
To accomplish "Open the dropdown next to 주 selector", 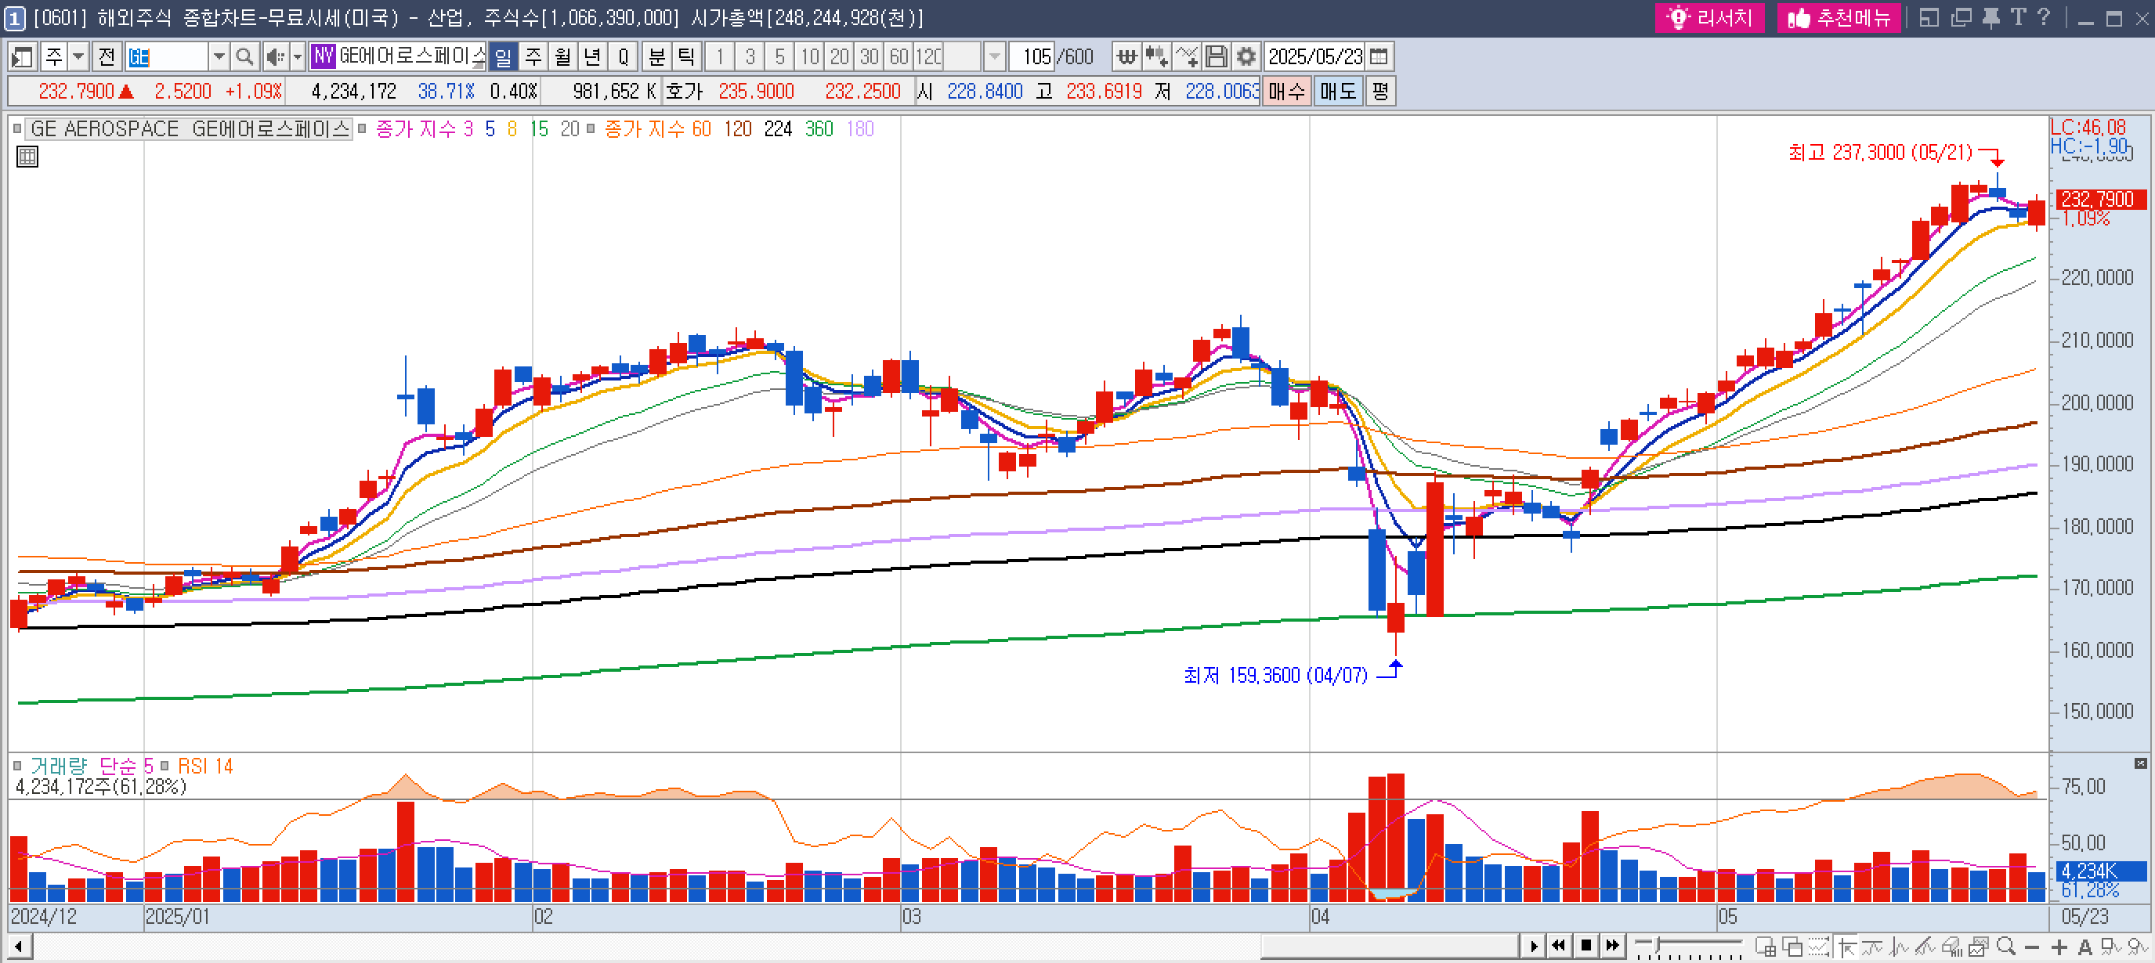I will click(x=78, y=57).
